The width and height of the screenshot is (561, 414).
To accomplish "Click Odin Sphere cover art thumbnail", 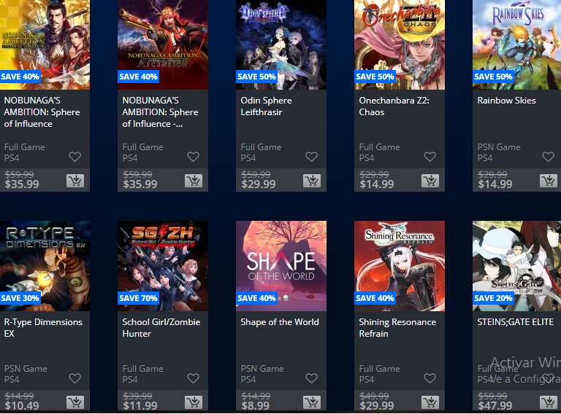I will (281, 44).
